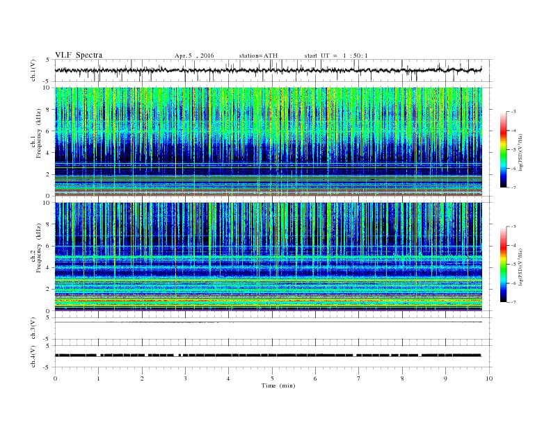Click the ch.2 colorbar 'log(PSD)(V²/Hz)' label
The height and width of the screenshot is (425, 551).
(521, 267)
